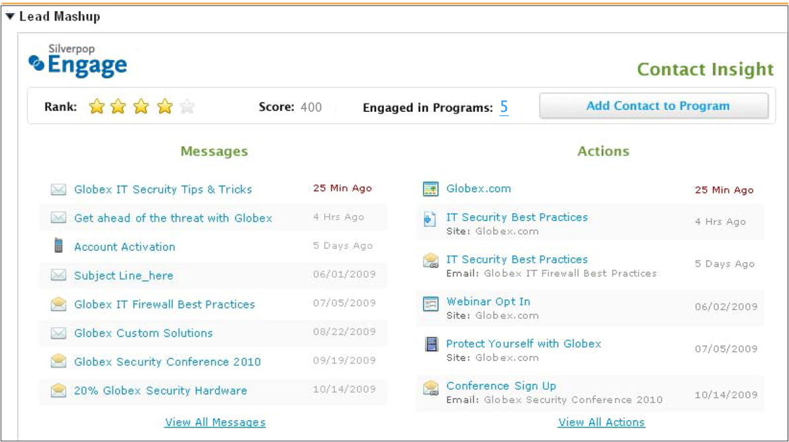
Task: Click the second gold rank star
Action: 118,107
